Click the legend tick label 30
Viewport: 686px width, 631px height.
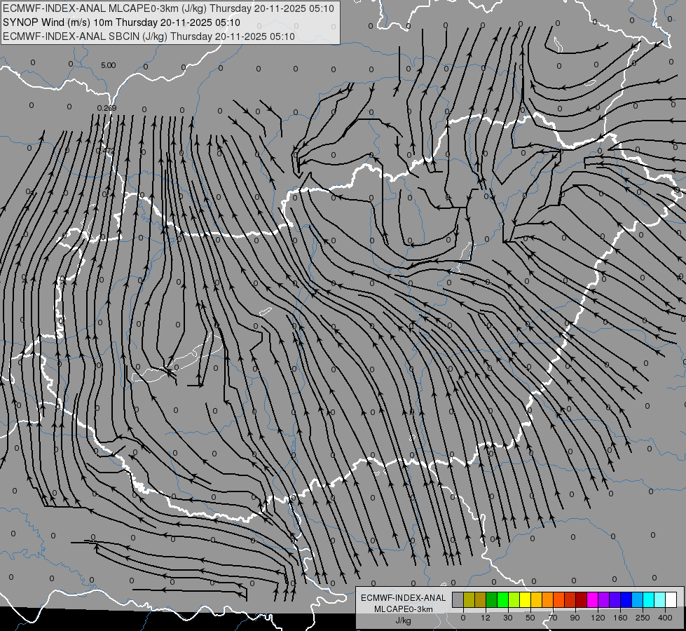pos(508,618)
